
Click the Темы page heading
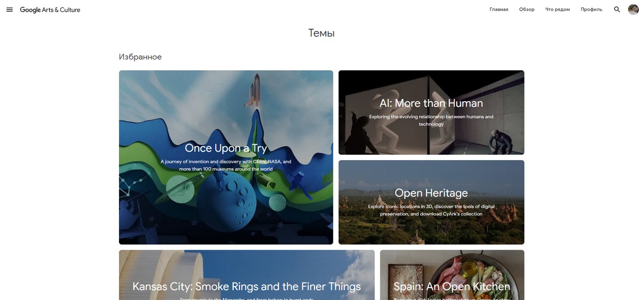pos(321,33)
